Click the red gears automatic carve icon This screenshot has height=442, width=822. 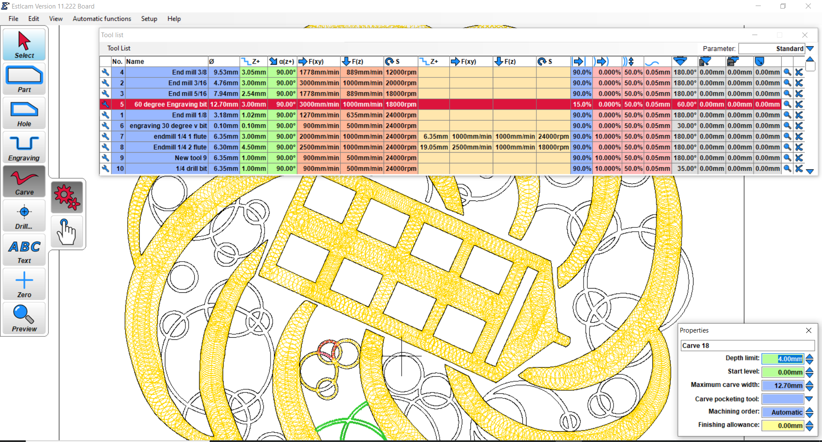[67, 197]
